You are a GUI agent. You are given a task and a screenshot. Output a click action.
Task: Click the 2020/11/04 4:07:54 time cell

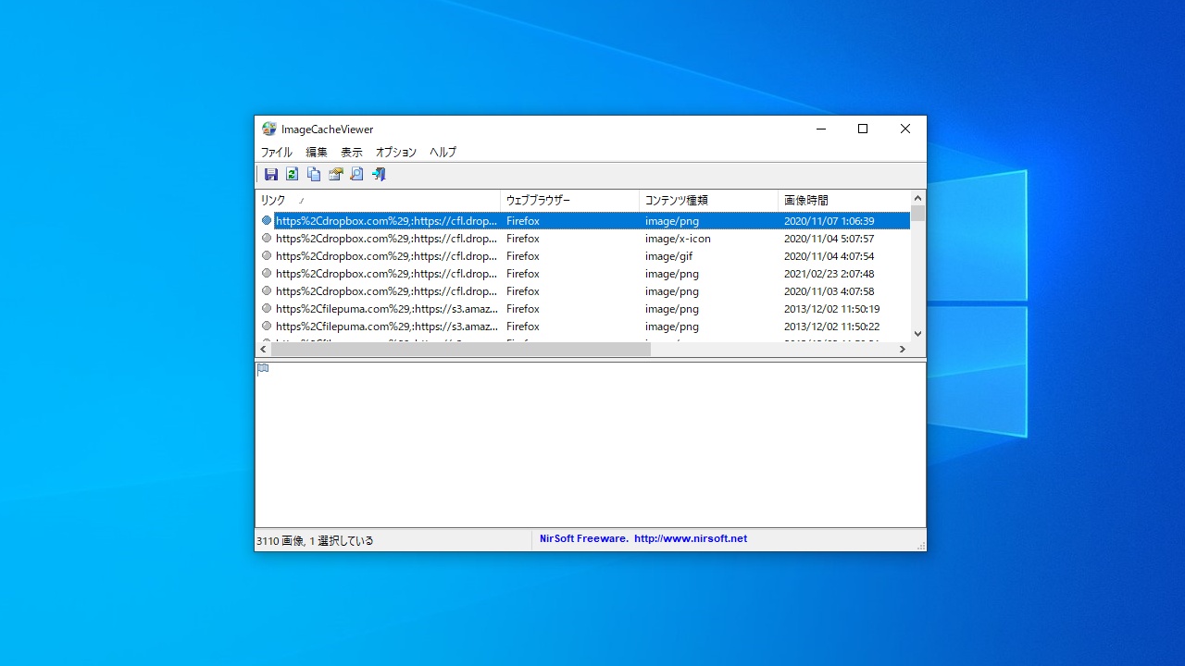(x=829, y=256)
